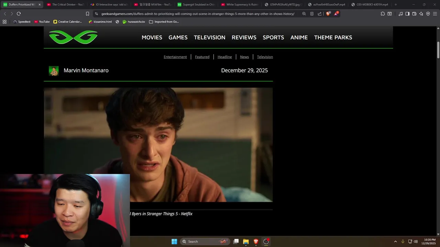
Task: Click the unlabeled globe bookmark
Action: 117,22
